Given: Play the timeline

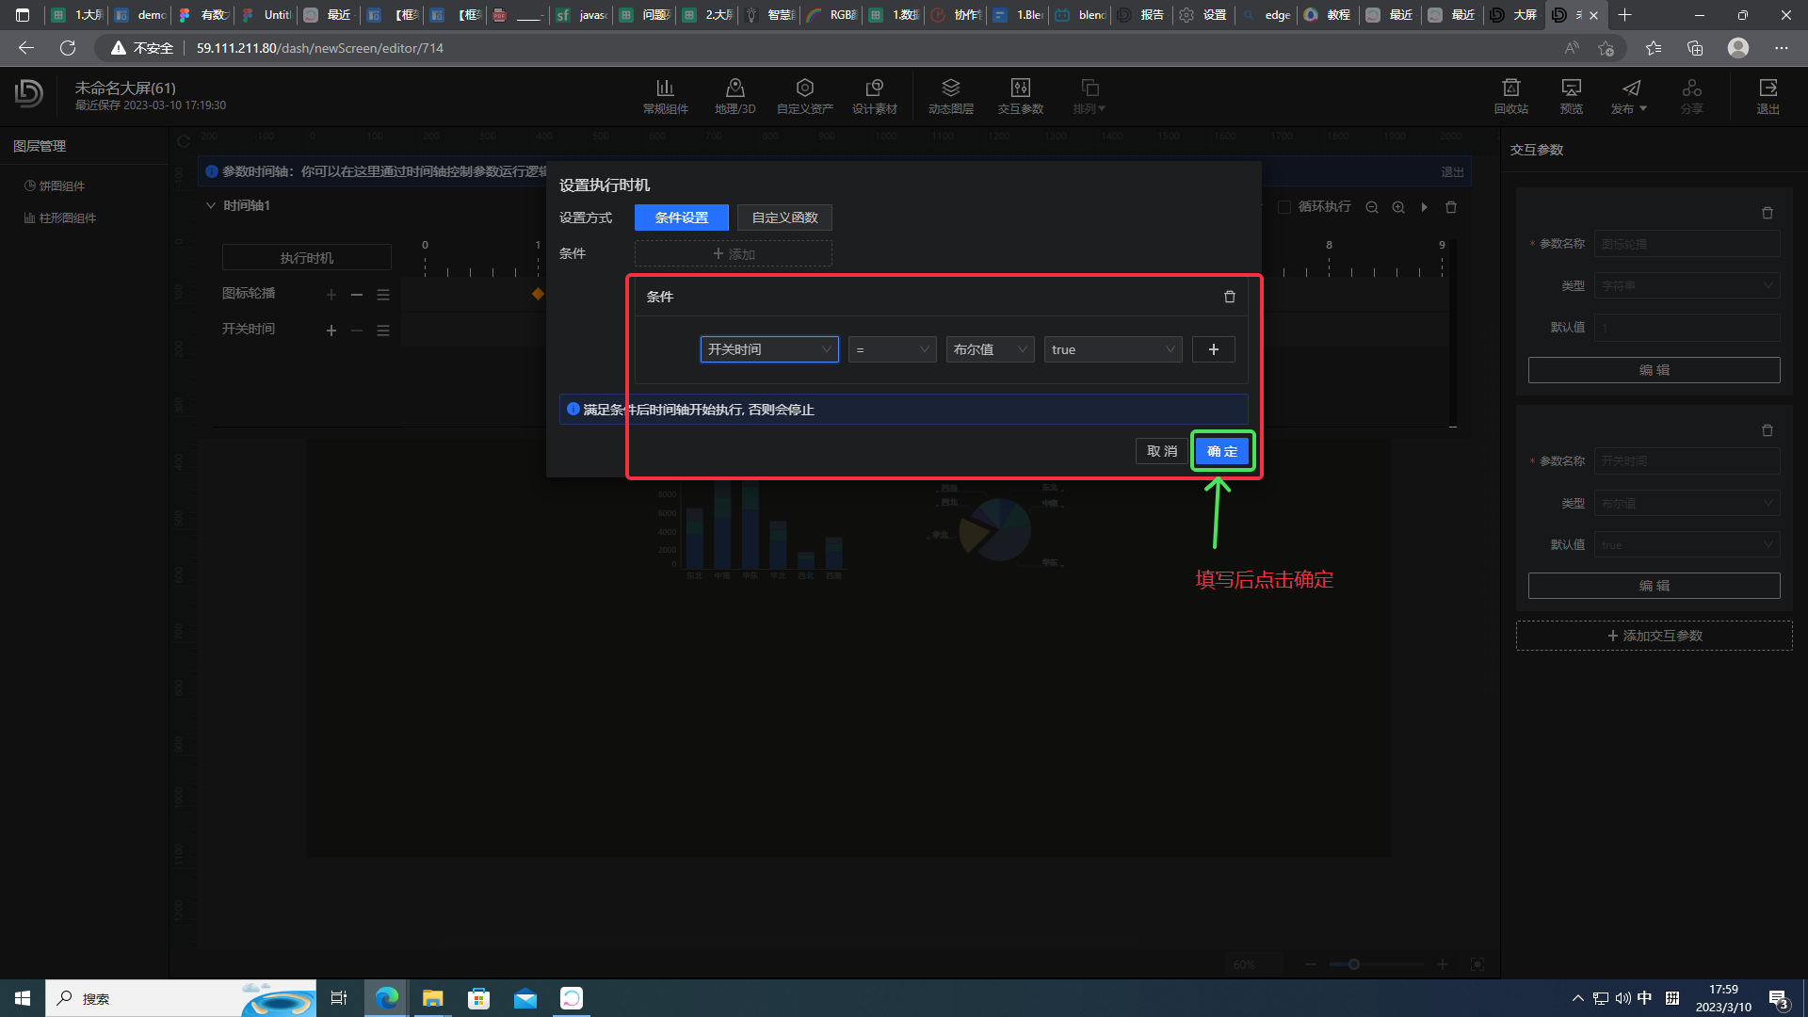Looking at the screenshot, I should pyautogui.click(x=1425, y=207).
